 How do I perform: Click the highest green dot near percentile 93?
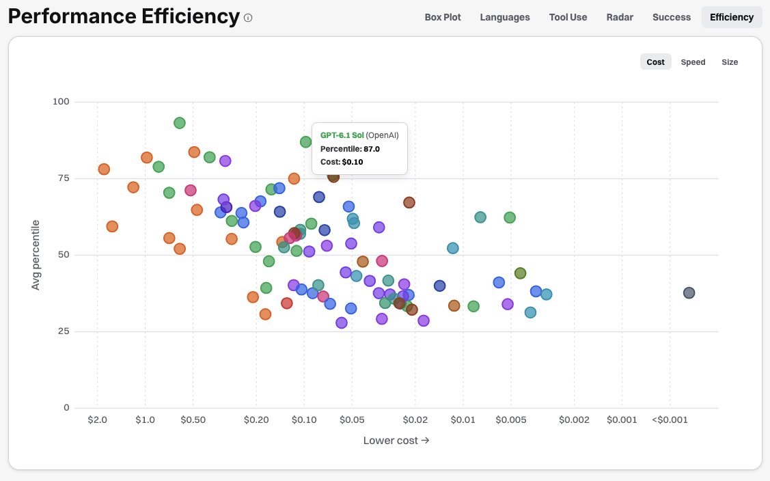[180, 123]
